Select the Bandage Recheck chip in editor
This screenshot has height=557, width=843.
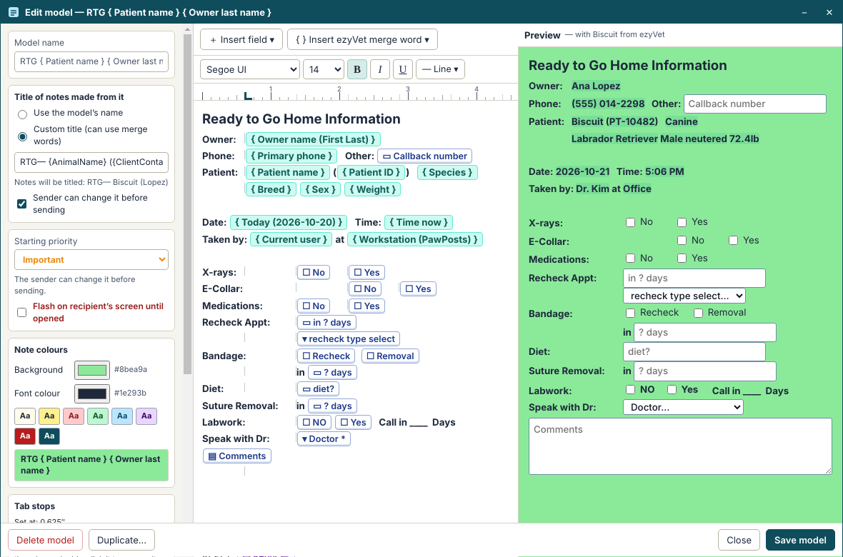[x=326, y=356]
